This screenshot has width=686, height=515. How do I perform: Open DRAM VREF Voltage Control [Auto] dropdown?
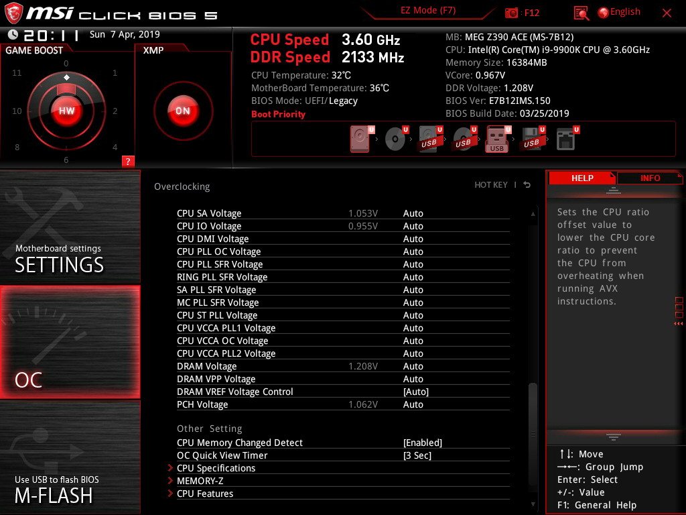(415, 392)
